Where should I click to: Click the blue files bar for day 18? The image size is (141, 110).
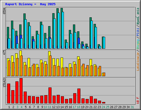tap(79, 41)
